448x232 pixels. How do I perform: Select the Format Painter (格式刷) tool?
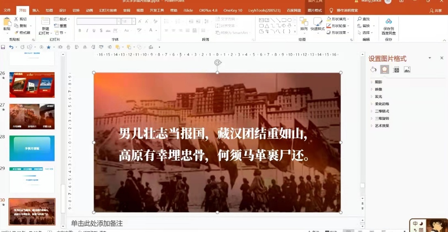[22, 32]
